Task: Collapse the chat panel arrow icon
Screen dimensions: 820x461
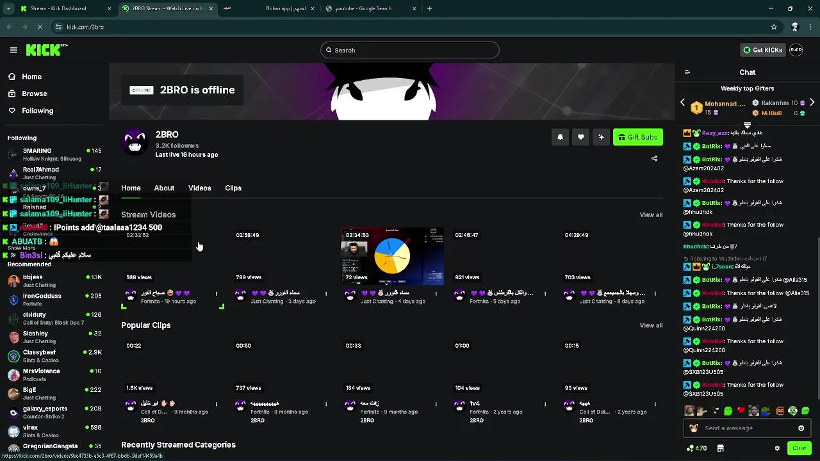Action: pyautogui.click(x=687, y=72)
